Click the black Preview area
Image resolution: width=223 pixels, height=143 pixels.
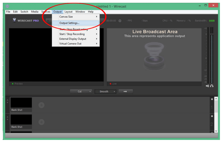click(x=56, y=55)
